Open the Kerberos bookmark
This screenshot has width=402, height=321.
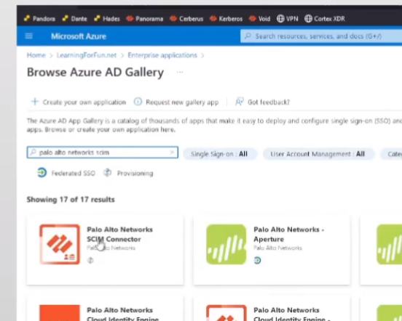click(x=226, y=19)
